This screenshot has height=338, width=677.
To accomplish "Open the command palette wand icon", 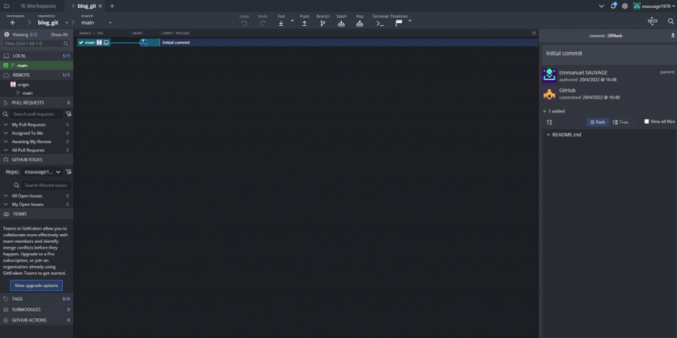I will pos(653,21).
